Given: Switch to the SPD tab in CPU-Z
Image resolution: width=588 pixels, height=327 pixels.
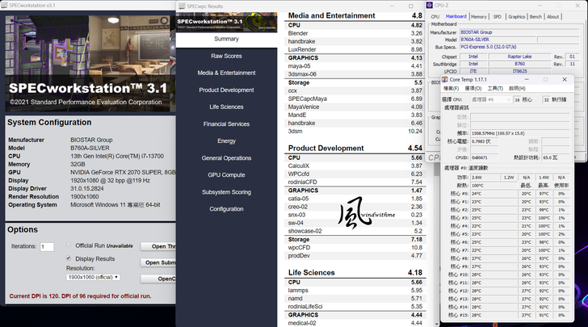Looking at the screenshot, I should (x=498, y=17).
